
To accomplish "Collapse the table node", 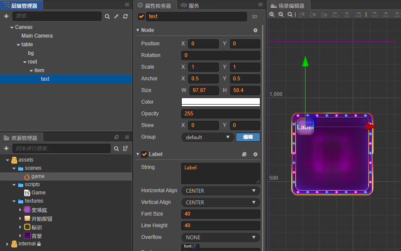I will click(x=18, y=45).
